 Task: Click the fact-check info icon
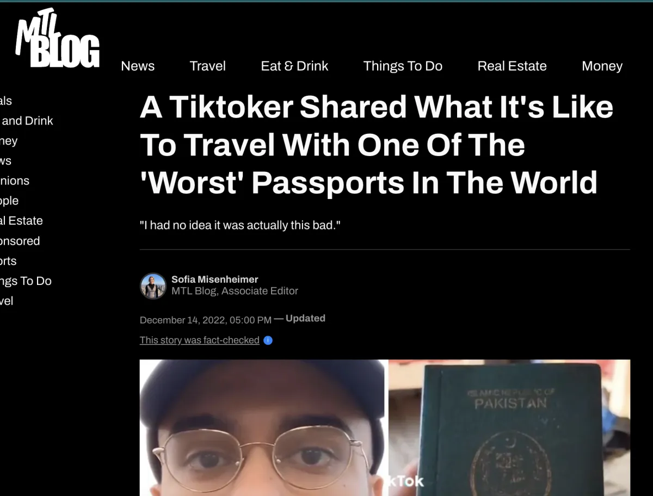click(x=268, y=340)
